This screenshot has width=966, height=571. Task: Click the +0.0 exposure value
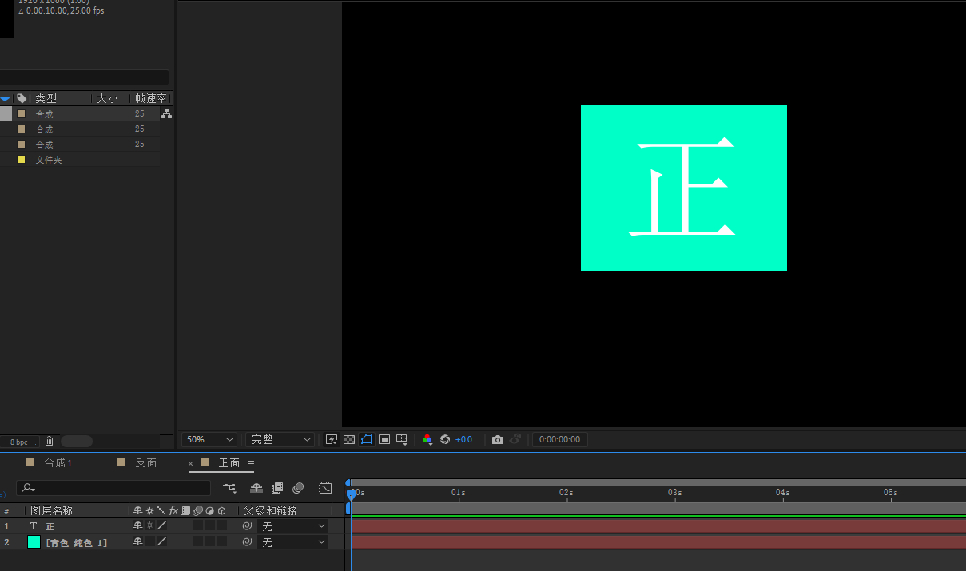point(463,439)
